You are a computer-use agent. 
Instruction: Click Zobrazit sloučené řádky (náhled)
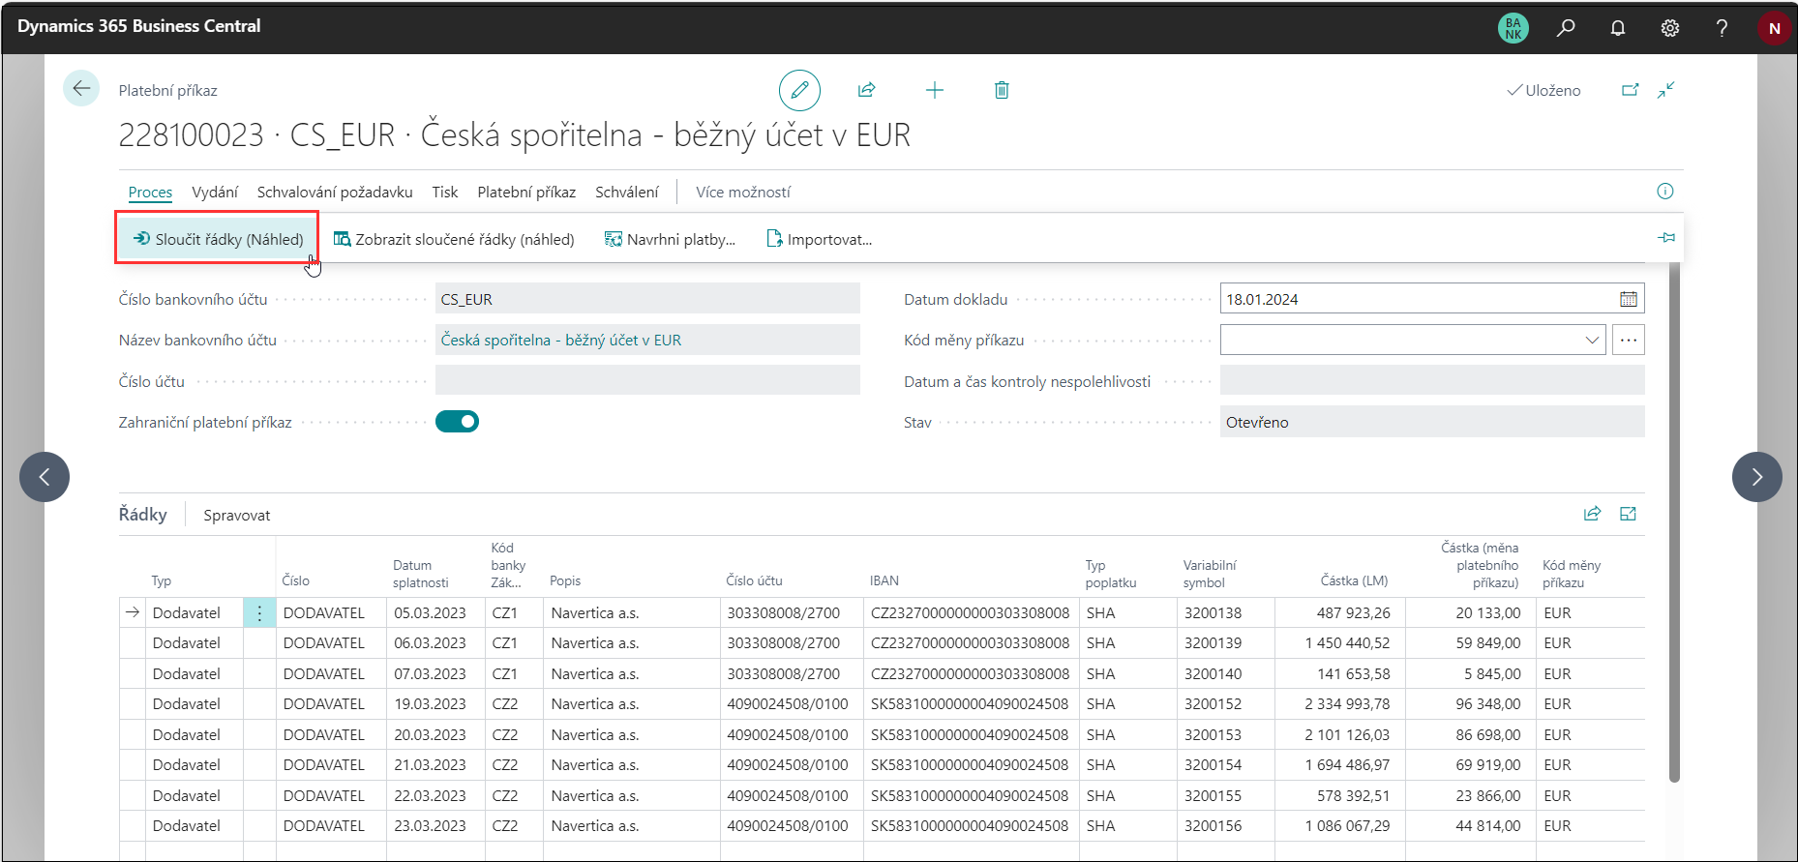[454, 239]
